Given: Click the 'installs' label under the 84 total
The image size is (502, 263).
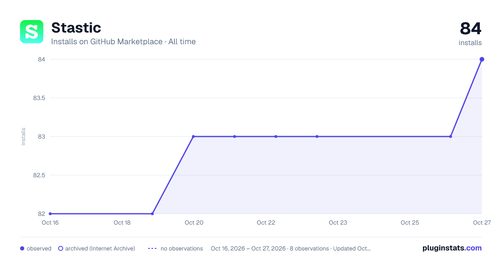Looking at the screenshot, I should (x=470, y=43).
